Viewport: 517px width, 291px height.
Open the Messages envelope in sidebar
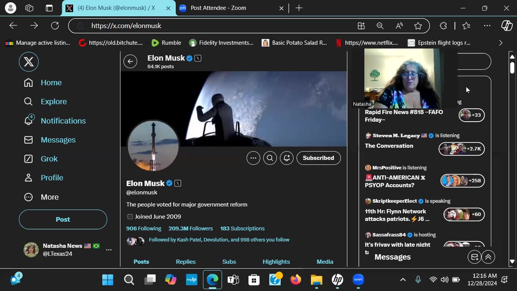tap(28, 140)
